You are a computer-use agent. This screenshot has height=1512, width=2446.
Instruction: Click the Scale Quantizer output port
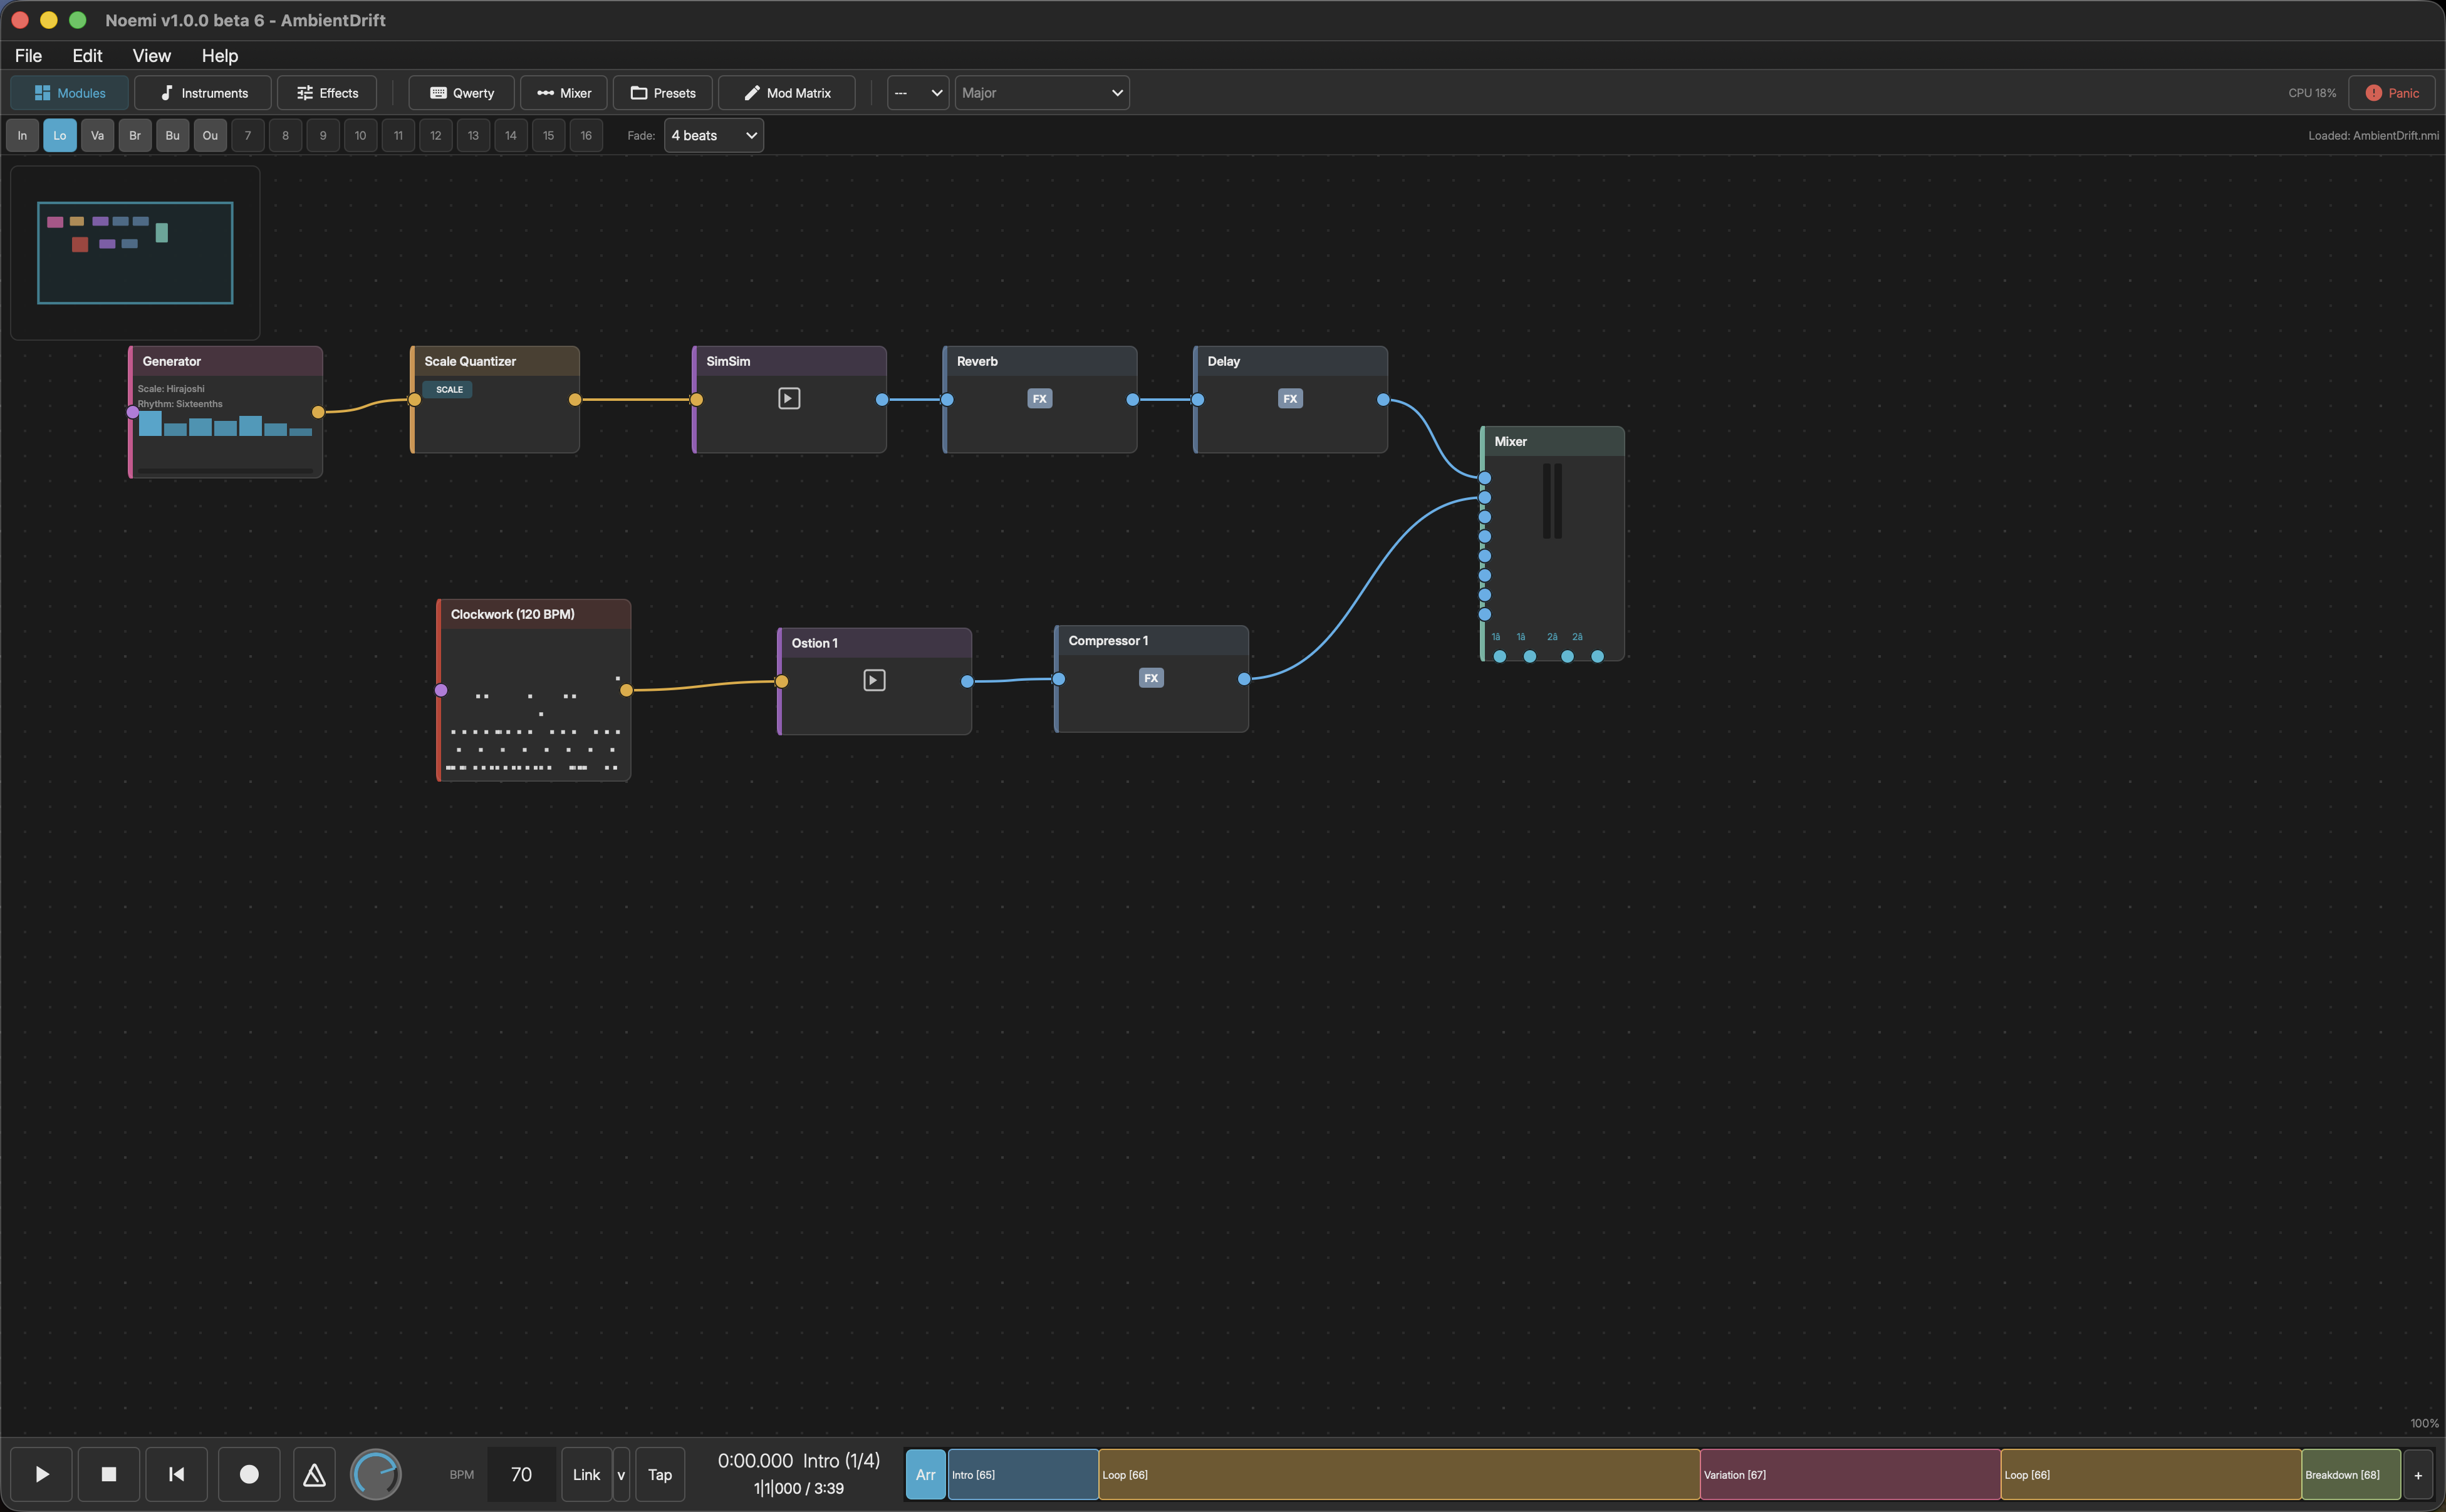(x=575, y=400)
